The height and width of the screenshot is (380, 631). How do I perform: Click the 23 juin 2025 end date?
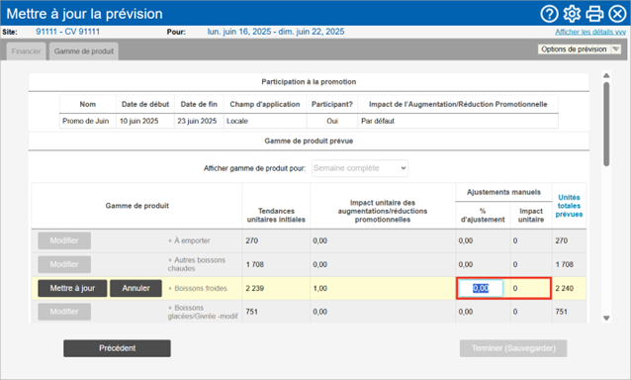click(x=197, y=121)
